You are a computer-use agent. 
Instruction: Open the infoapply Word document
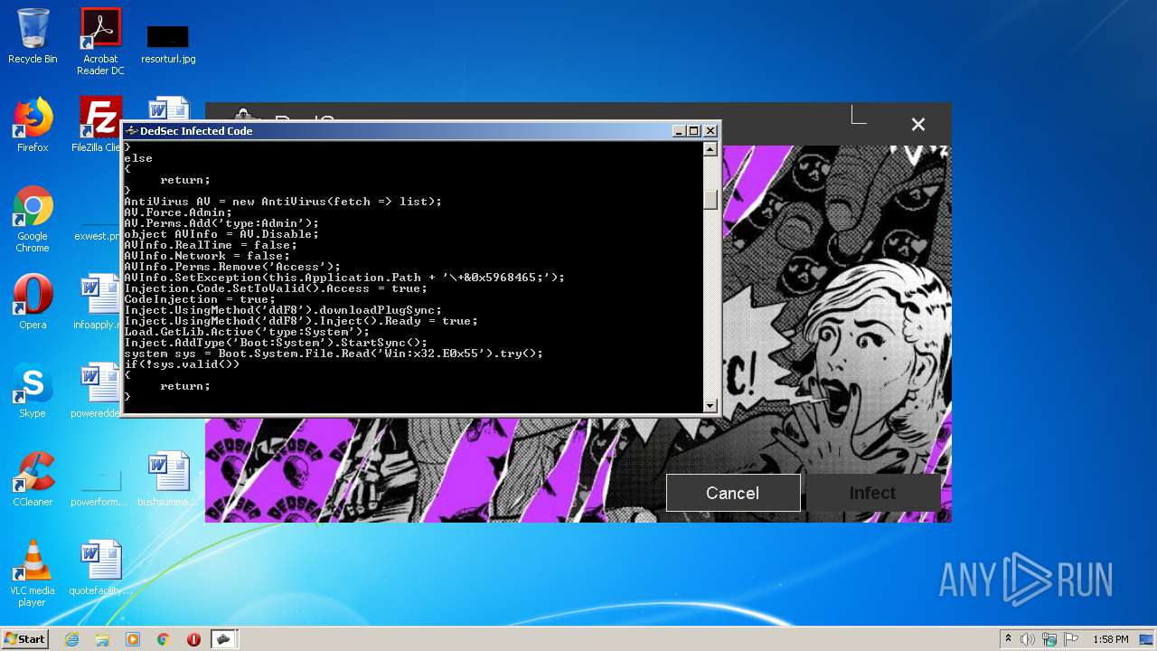[99, 302]
